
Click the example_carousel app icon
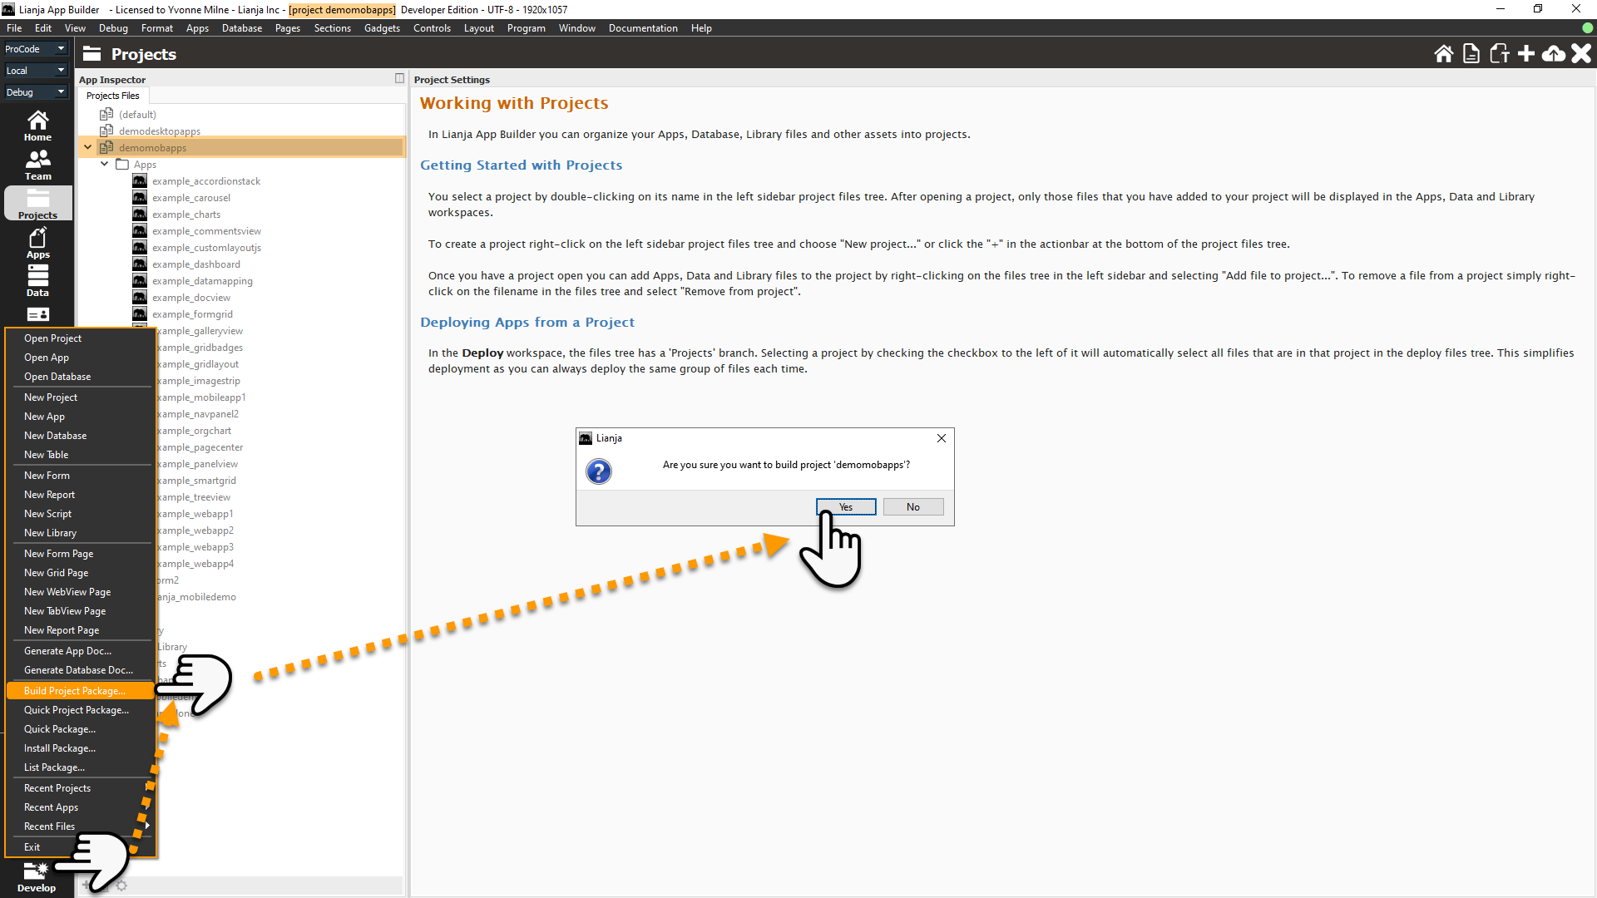click(140, 198)
